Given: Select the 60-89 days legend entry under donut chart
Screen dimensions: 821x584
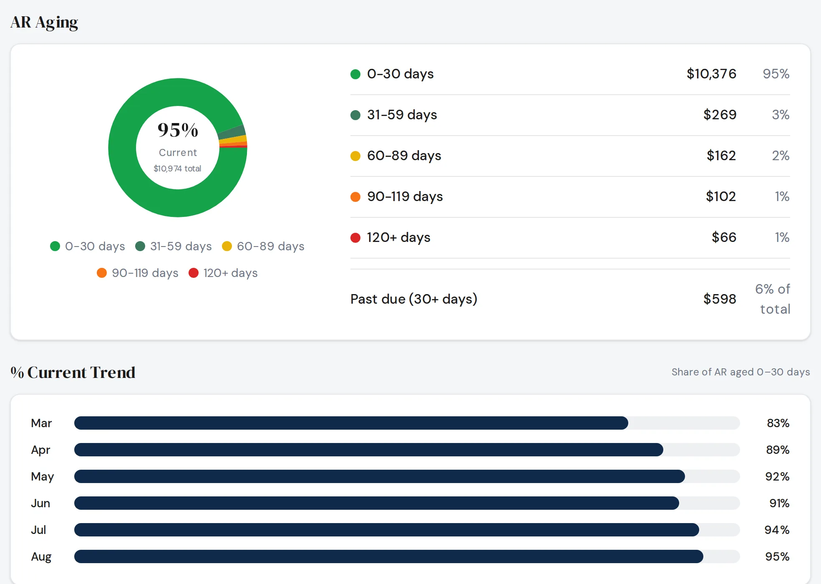Looking at the screenshot, I should pos(263,246).
